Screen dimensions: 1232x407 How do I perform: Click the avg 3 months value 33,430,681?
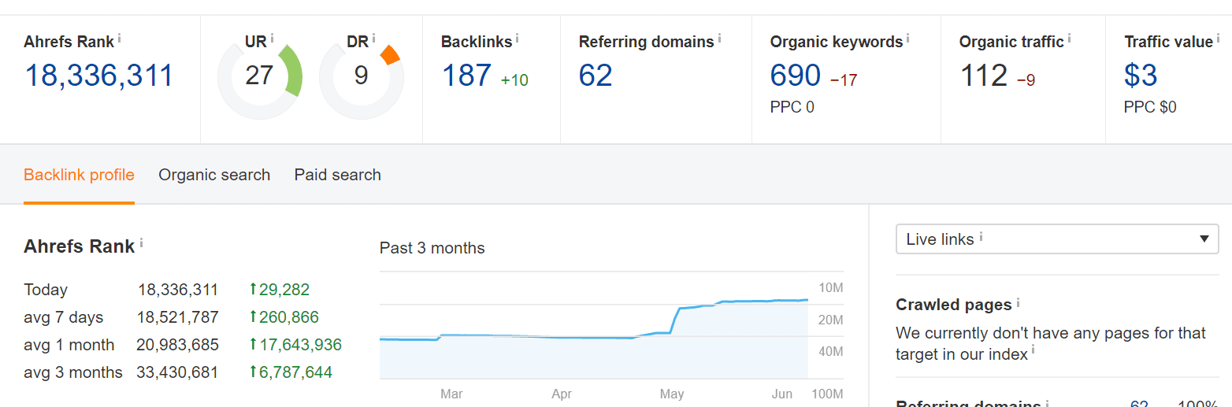coord(178,372)
